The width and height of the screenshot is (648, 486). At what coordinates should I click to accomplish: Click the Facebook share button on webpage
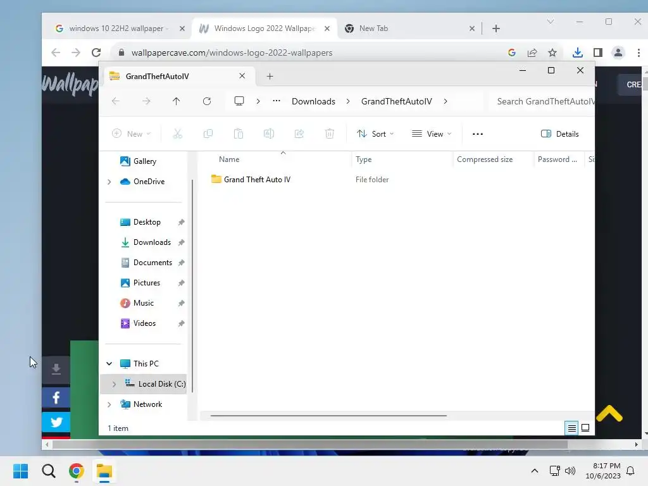[56, 397]
